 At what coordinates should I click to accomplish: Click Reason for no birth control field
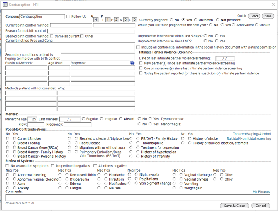[x=91, y=31]
